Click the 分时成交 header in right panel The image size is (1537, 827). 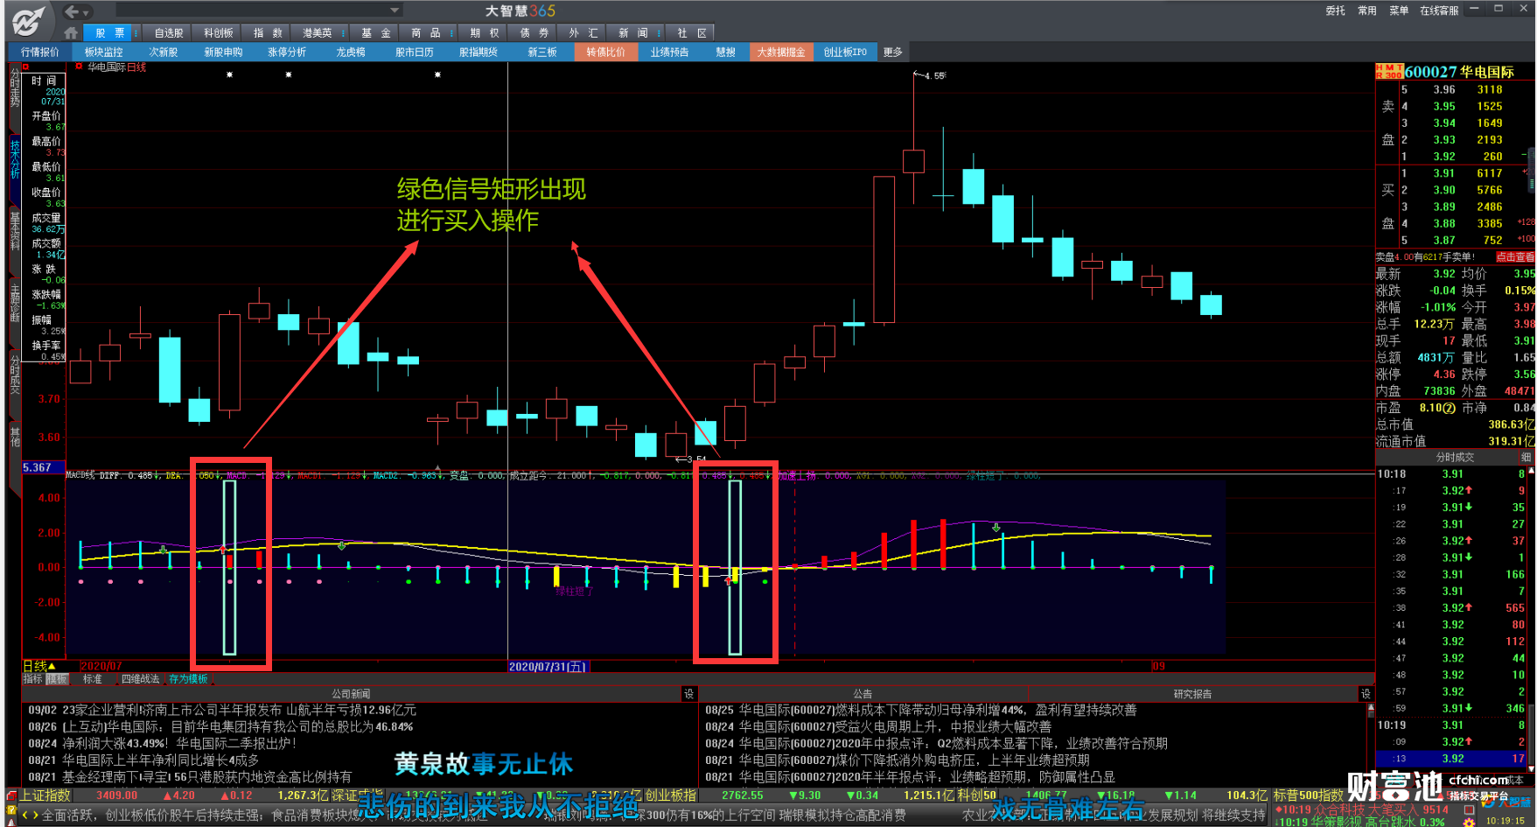pyautogui.click(x=1455, y=457)
